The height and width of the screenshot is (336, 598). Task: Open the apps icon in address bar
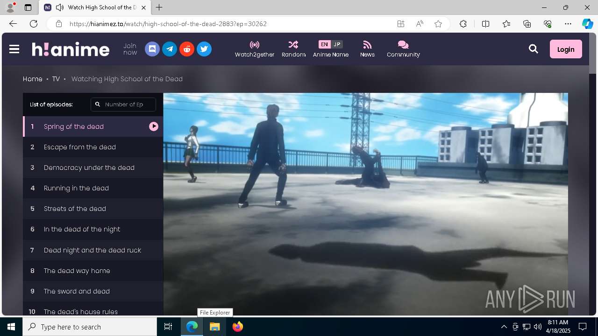[401, 24]
